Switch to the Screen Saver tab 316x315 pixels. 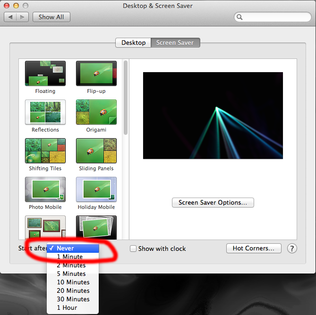(x=175, y=42)
